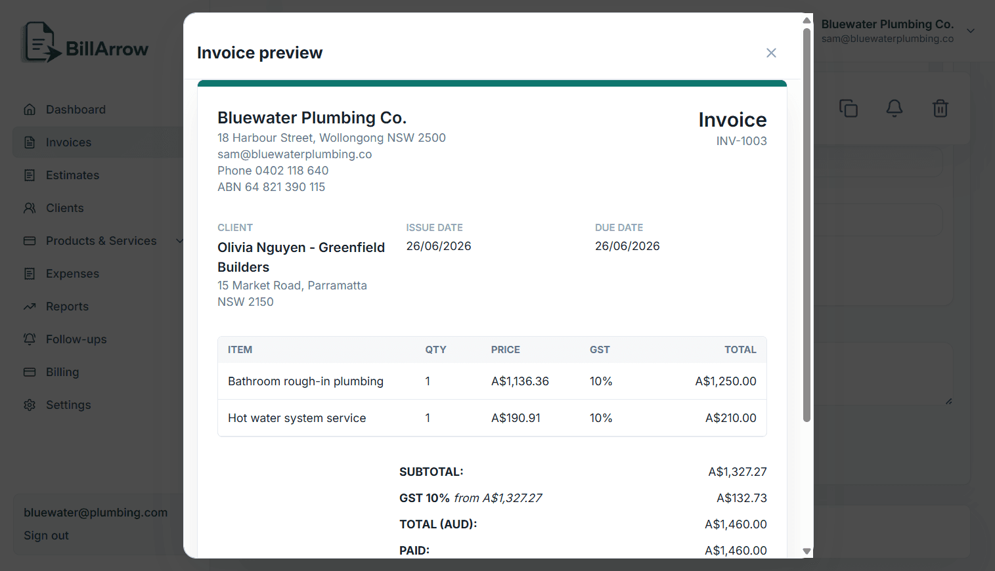
Task: Click the Expenses sidebar icon
Action: [30, 274]
